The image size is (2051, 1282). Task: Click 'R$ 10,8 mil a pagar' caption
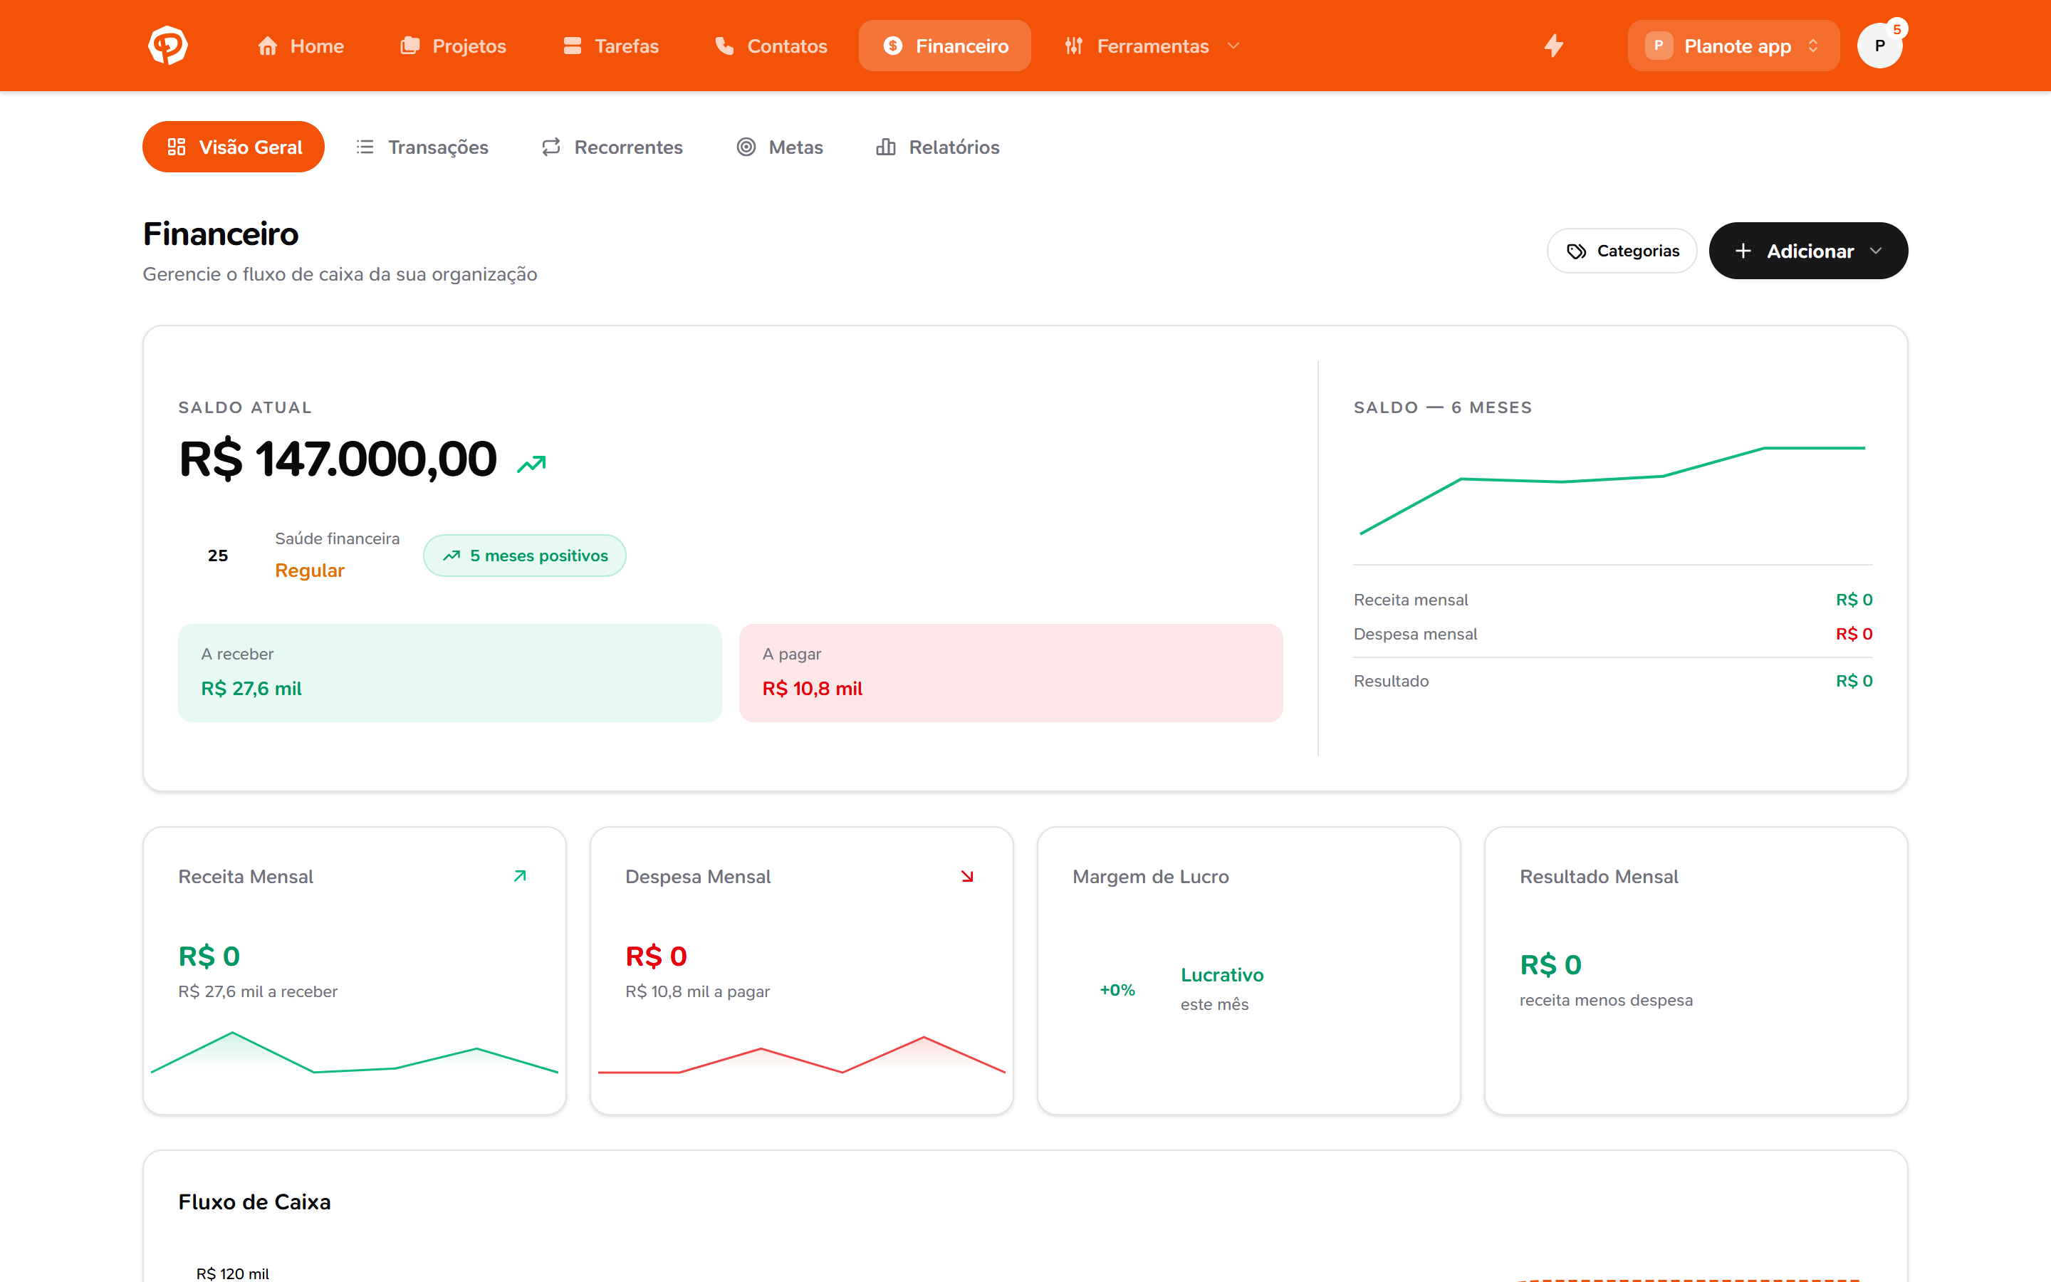click(697, 991)
